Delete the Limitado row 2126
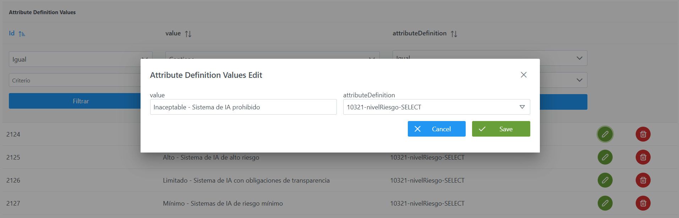The image size is (679, 218). tap(643, 180)
